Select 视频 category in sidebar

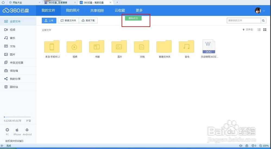pyautogui.click(x=18, y=30)
